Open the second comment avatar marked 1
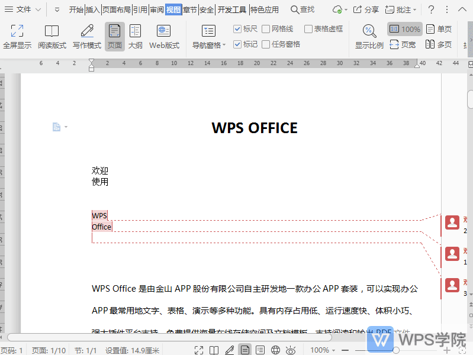This screenshot has height=355, width=473. (452, 254)
